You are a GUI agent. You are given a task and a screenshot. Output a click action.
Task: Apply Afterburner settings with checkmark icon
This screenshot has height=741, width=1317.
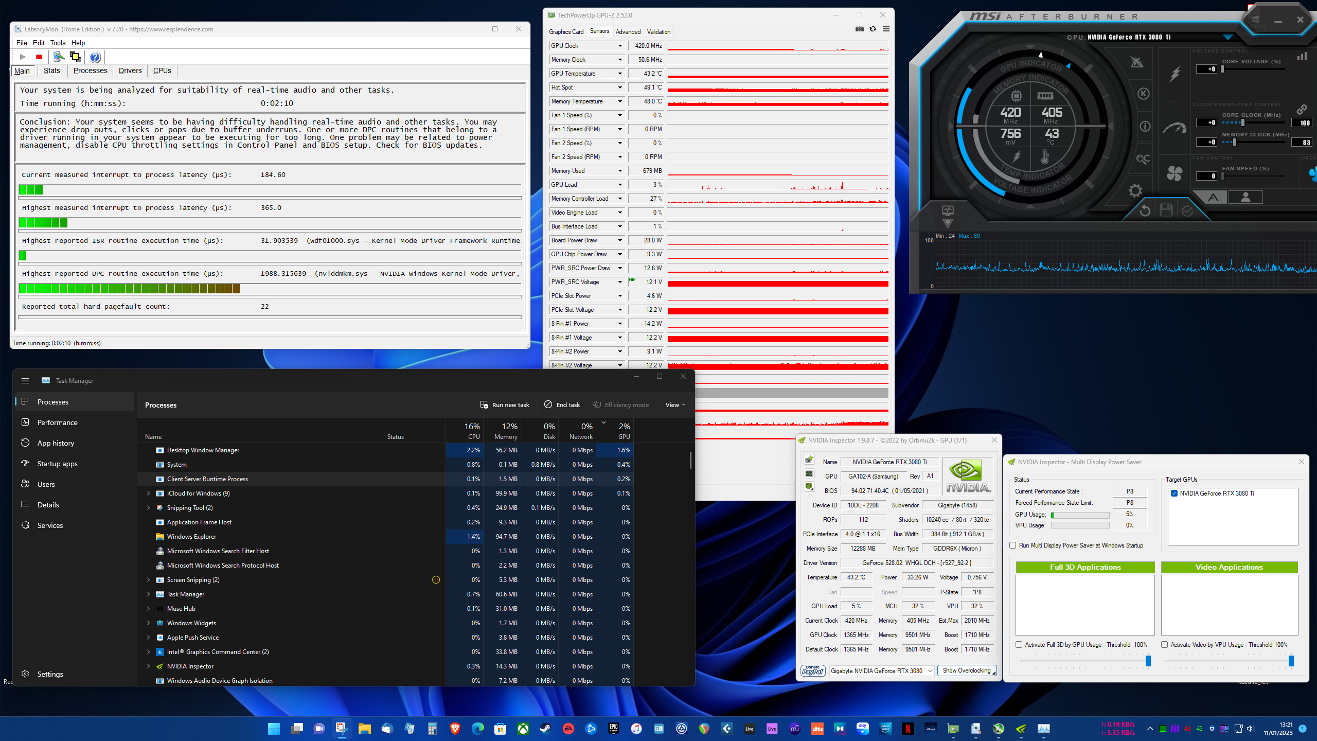click(x=1187, y=210)
